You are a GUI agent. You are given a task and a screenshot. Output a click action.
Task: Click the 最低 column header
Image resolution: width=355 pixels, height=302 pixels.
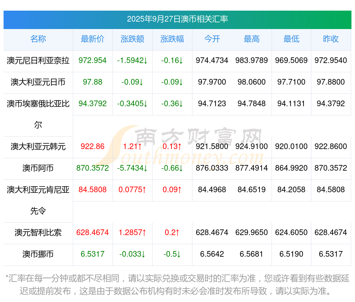coord(291,39)
